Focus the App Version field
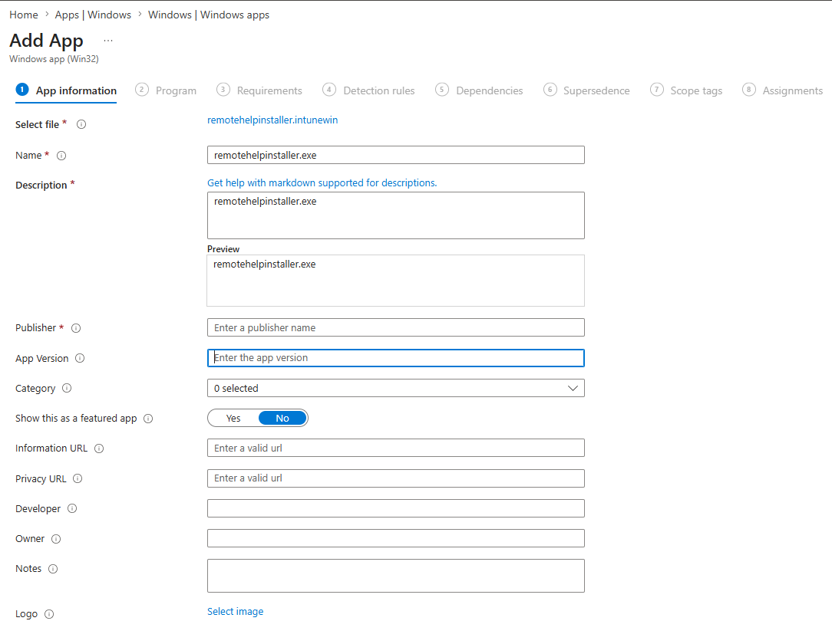 click(396, 358)
